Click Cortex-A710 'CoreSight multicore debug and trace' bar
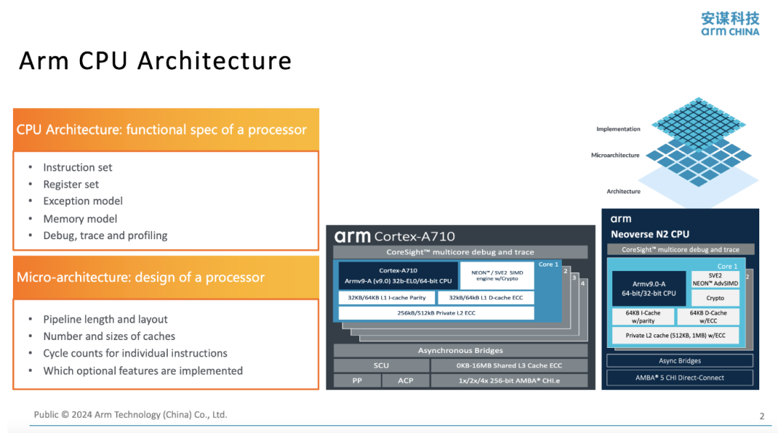This screenshot has height=433, width=778. pyautogui.click(x=460, y=252)
